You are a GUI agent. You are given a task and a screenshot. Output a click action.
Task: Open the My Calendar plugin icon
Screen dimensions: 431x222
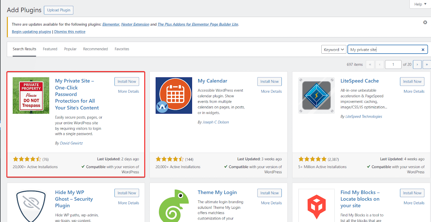click(x=174, y=96)
